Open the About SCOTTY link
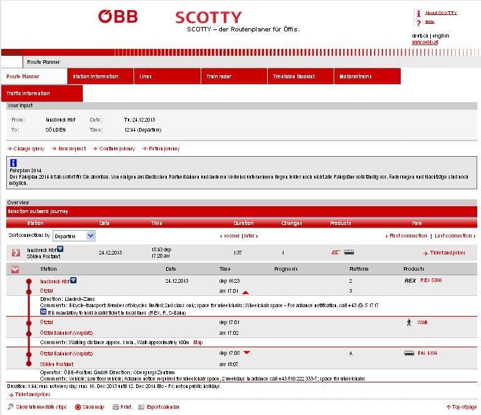This screenshot has width=481, height=415. click(441, 13)
